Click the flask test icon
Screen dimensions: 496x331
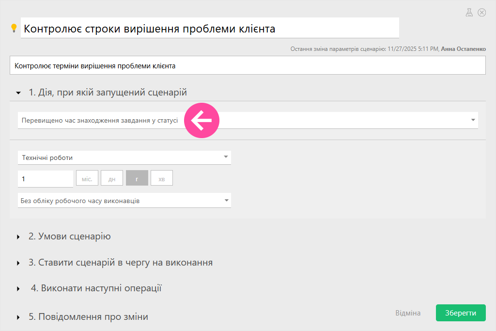(469, 13)
